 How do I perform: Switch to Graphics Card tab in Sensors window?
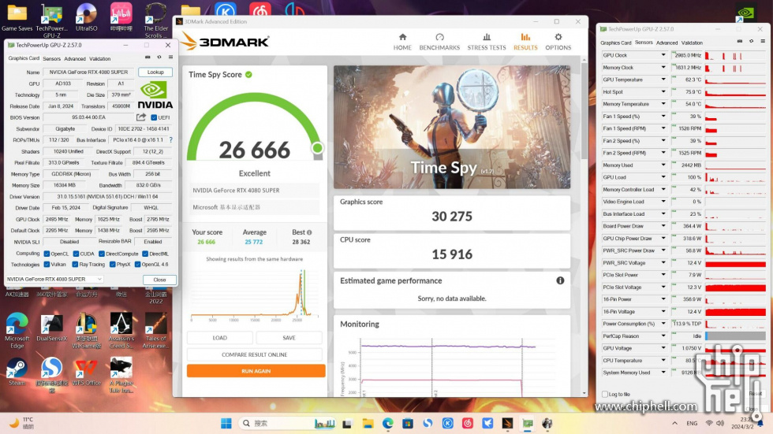(616, 43)
